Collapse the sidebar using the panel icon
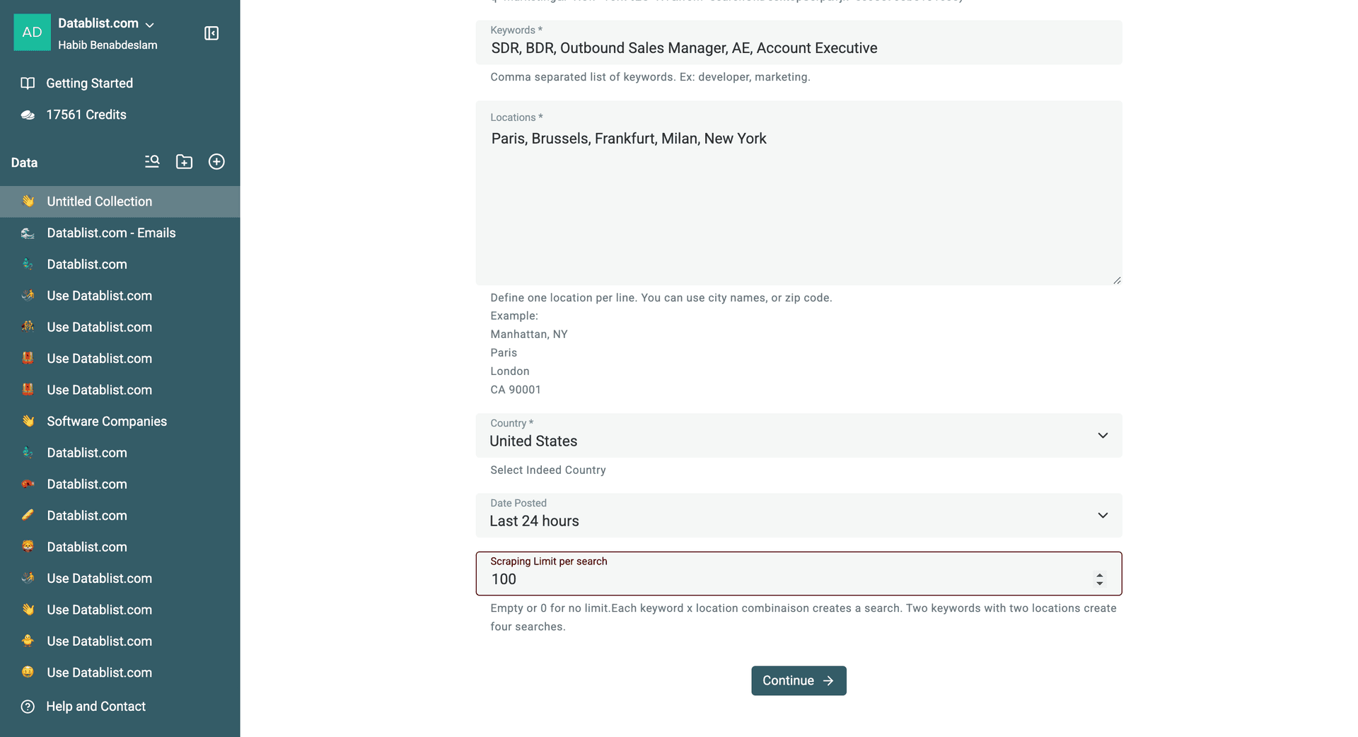1358x737 pixels. (211, 33)
